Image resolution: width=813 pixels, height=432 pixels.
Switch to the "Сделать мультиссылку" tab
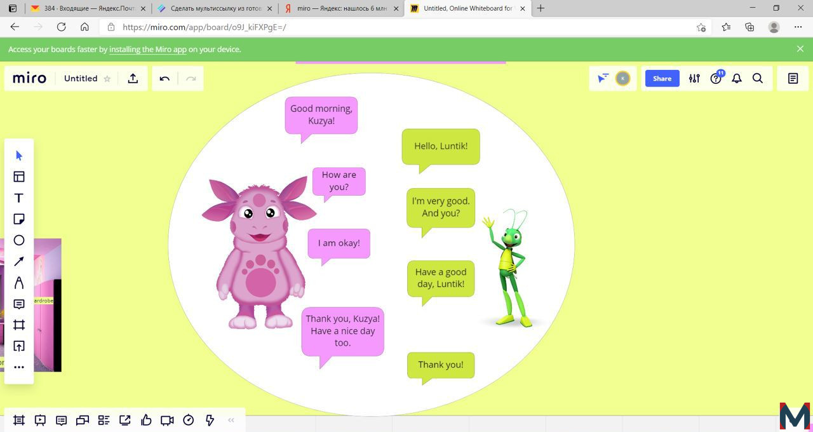tap(215, 8)
